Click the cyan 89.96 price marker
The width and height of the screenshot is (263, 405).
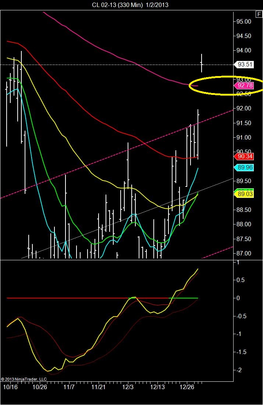point(245,167)
